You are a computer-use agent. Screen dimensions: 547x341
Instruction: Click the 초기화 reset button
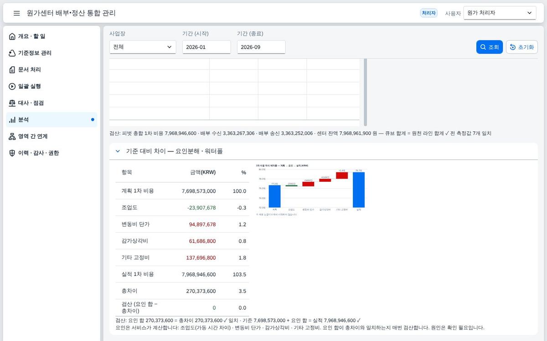coord(522,47)
